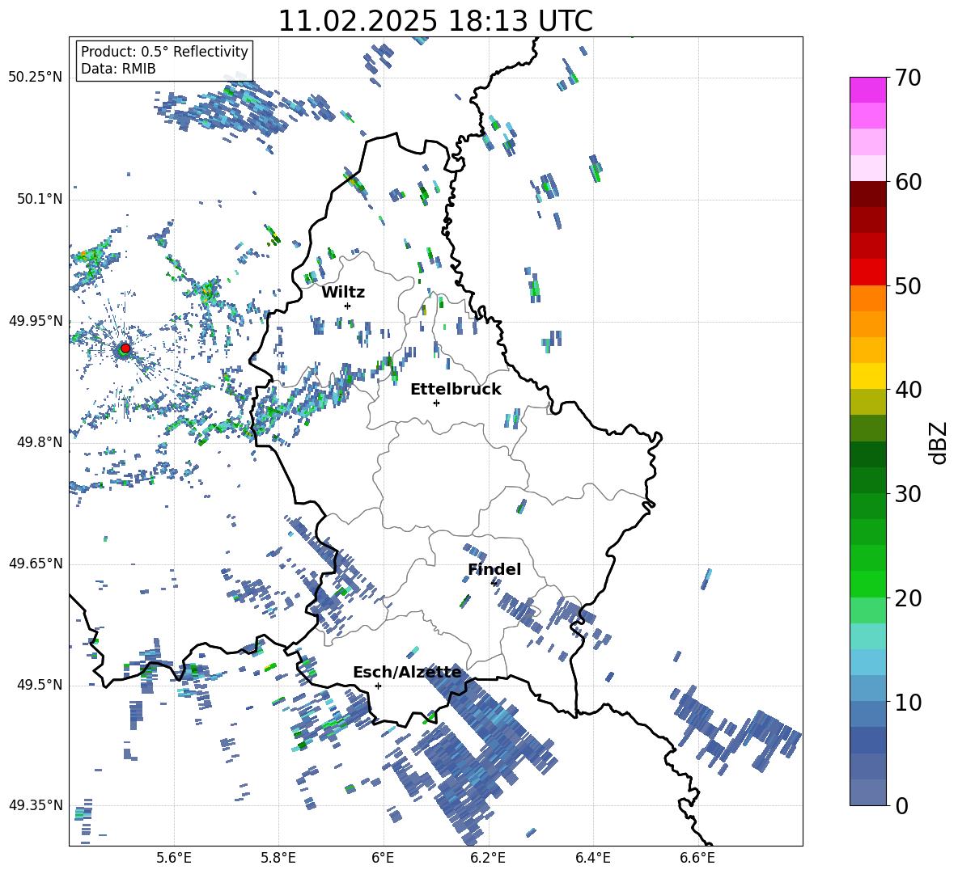Click the colorbar tick label 60

point(908,182)
